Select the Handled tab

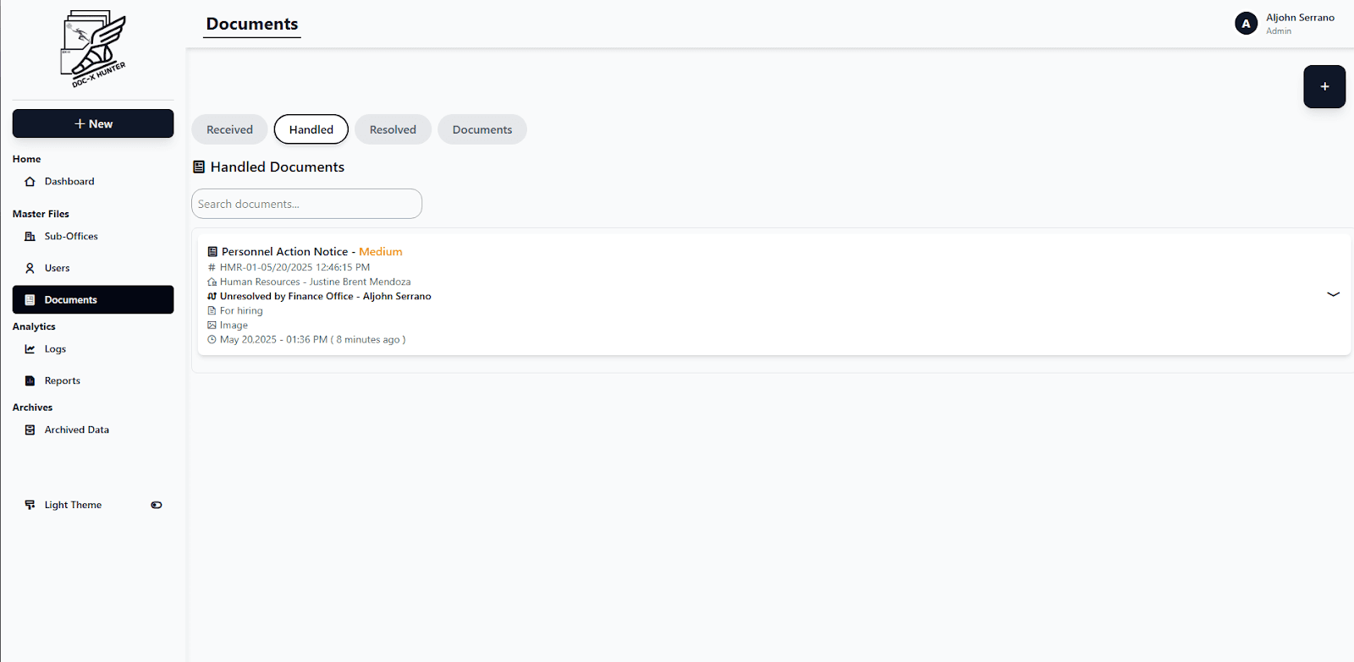click(x=311, y=129)
